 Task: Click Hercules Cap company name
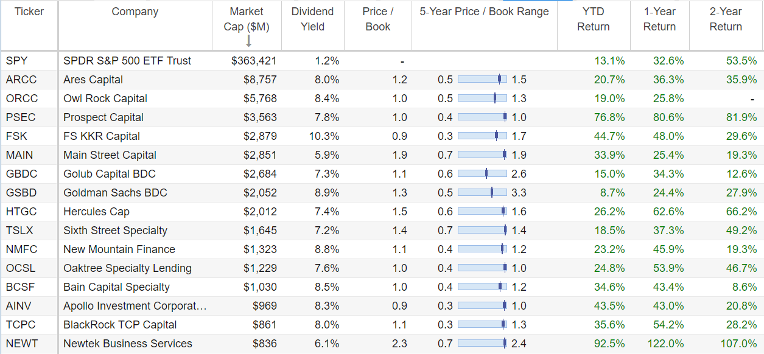(96, 212)
